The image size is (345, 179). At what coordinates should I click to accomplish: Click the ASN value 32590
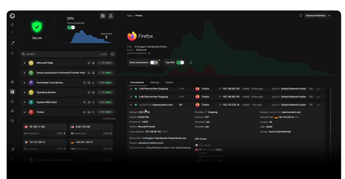269,127
